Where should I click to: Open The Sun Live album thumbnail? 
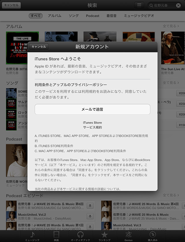(173, 48)
